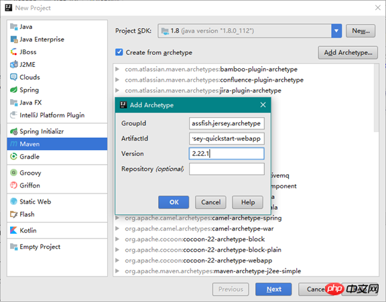Click the IntelliJ Platform Plugin icon
386x302 pixels.
coord(13,115)
